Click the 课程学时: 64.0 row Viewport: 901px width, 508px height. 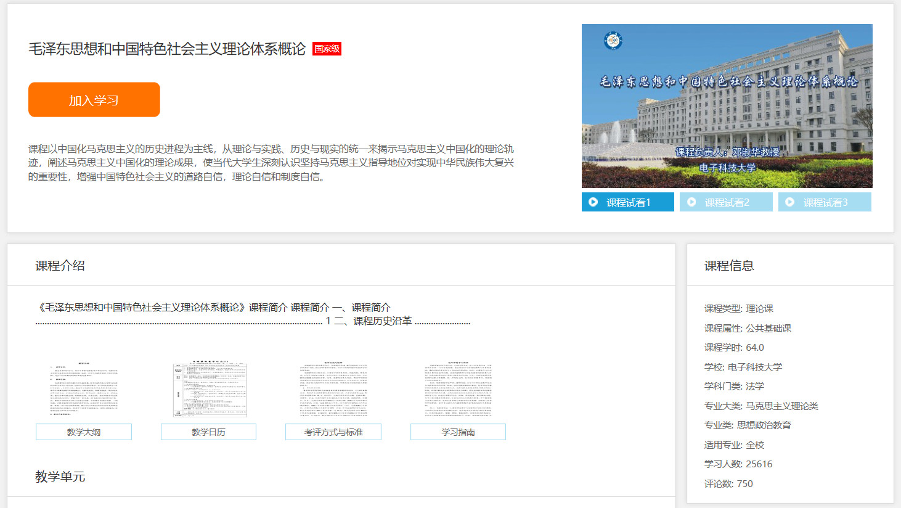pyautogui.click(x=734, y=347)
